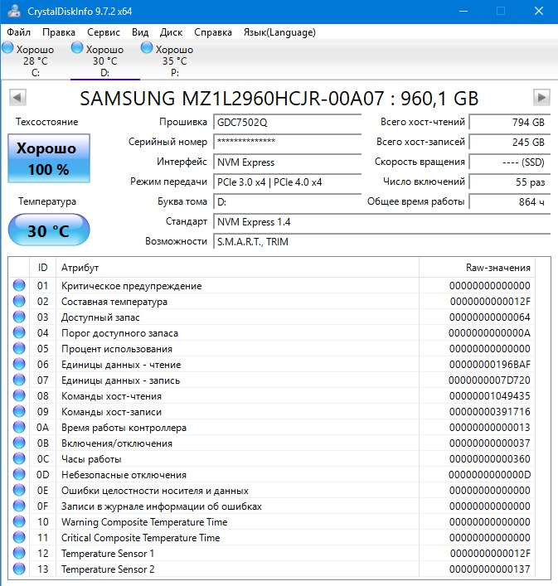Click the rotation speed value ---- (SSD)
The image size is (558, 586).
pos(510,162)
